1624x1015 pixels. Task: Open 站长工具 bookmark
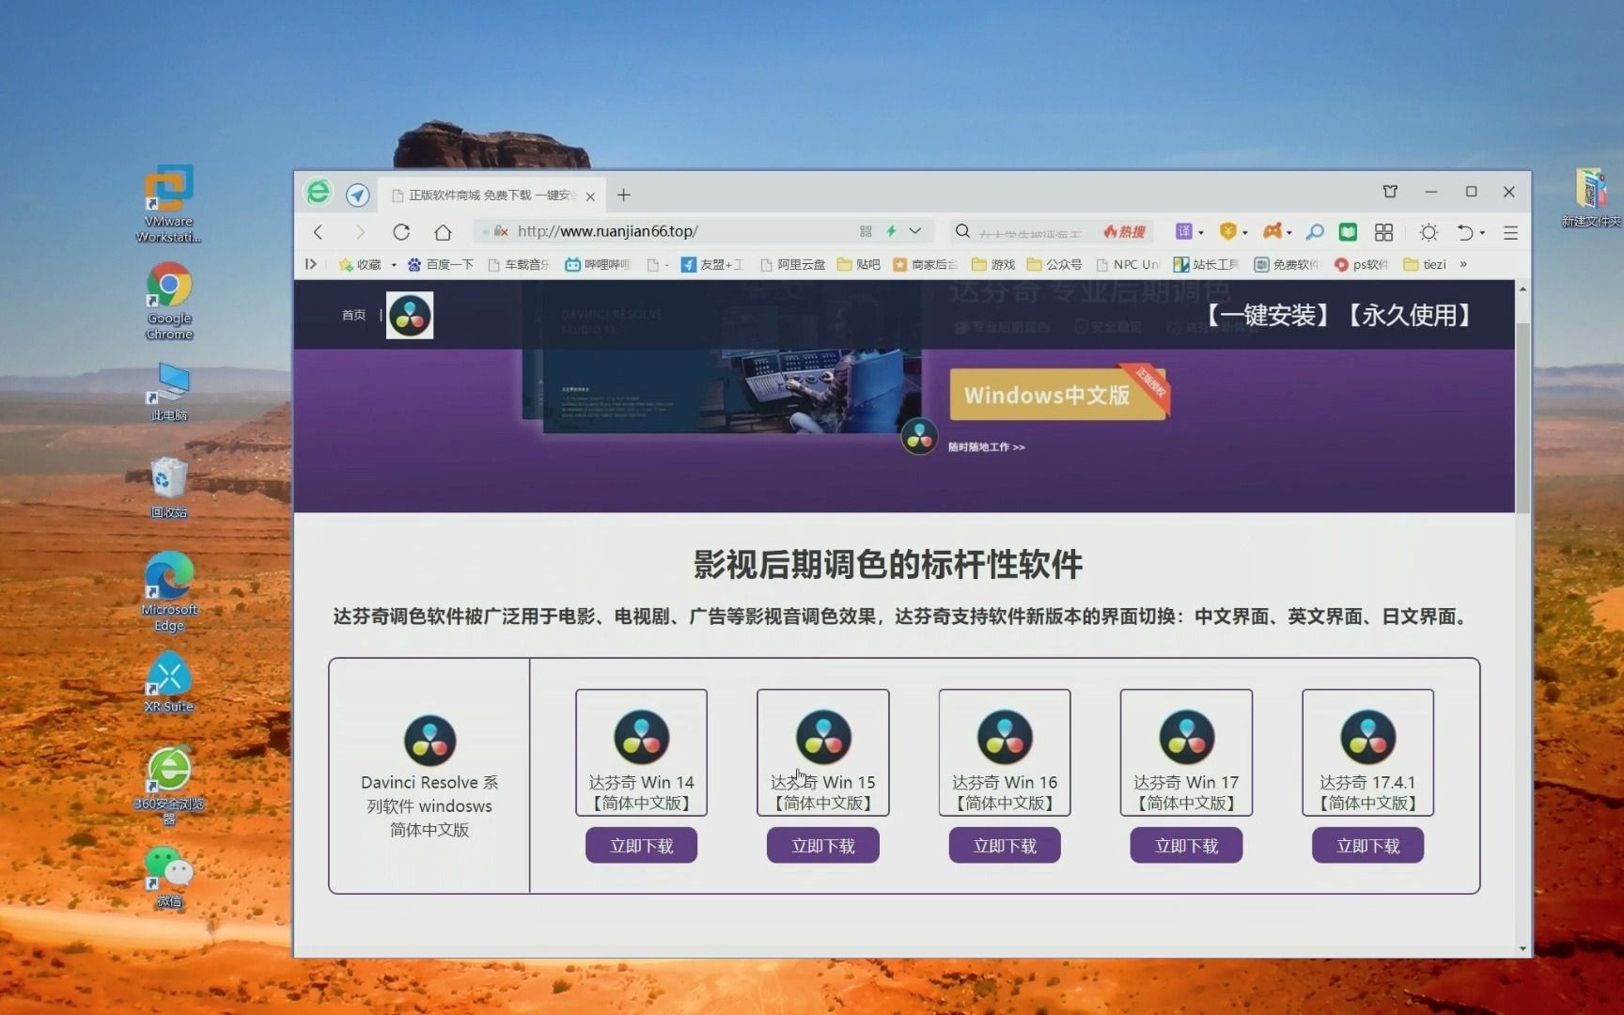click(x=1207, y=265)
